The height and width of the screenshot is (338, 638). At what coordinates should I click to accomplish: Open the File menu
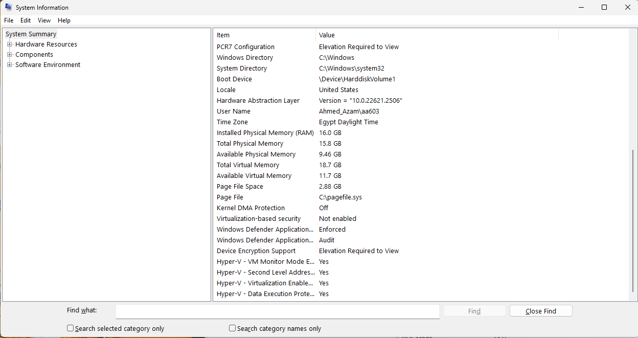9,20
